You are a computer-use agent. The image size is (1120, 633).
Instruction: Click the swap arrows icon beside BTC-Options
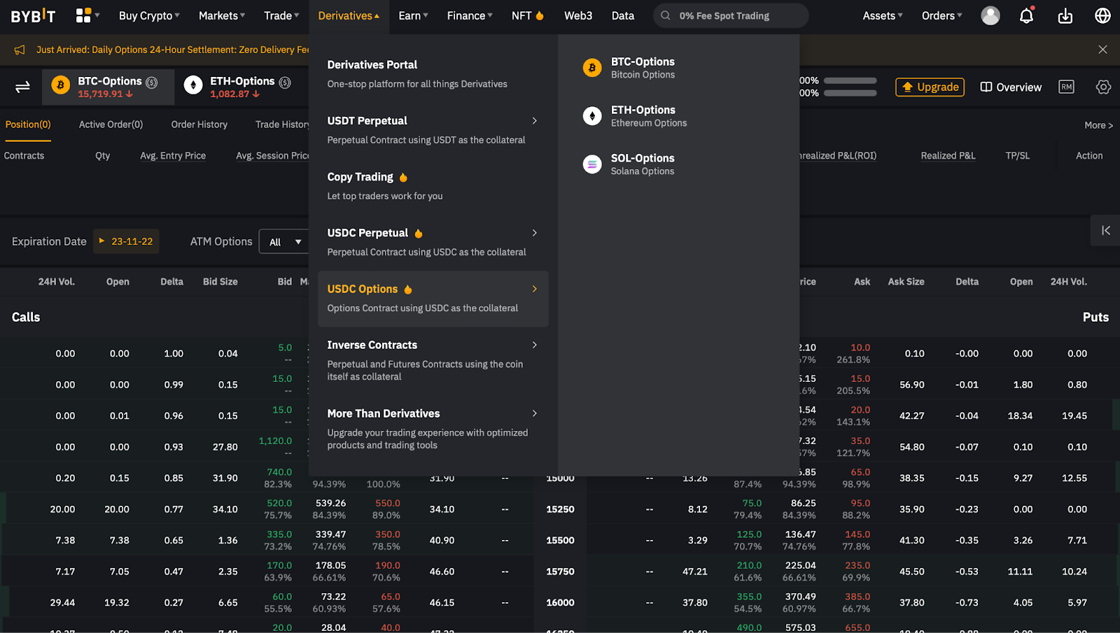click(22, 87)
